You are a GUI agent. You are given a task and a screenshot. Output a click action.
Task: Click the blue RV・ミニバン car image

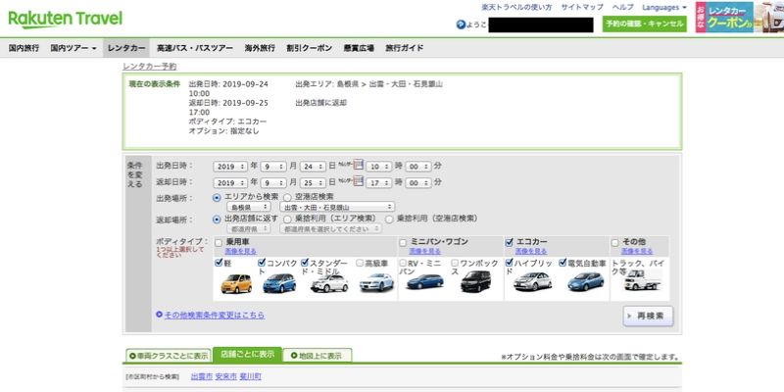click(x=425, y=281)
